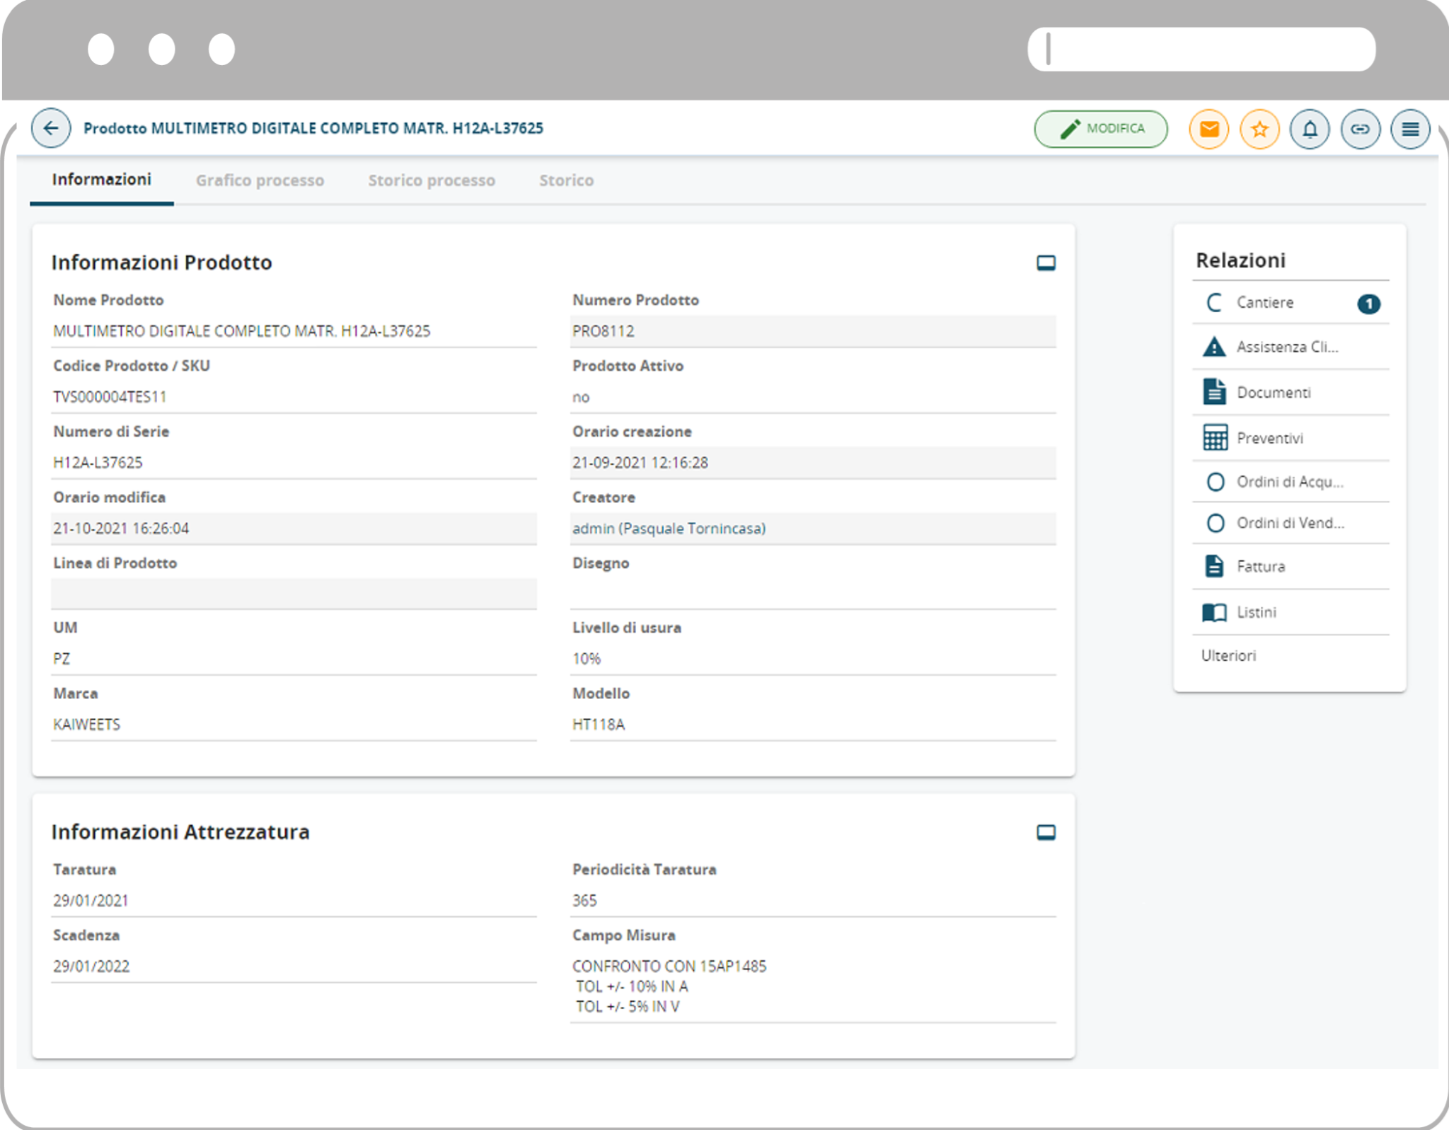
Task: Open the Listini relation label
Action: pos(1256,613)
